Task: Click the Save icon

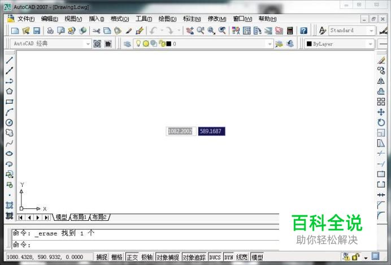Action: click(37, 31)
